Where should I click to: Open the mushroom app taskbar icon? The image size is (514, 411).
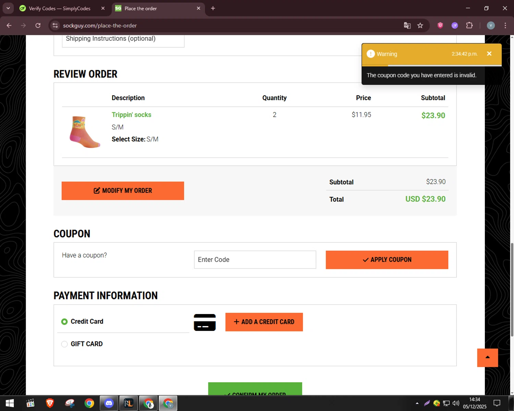pyautogui.click(x=70, y=403)
